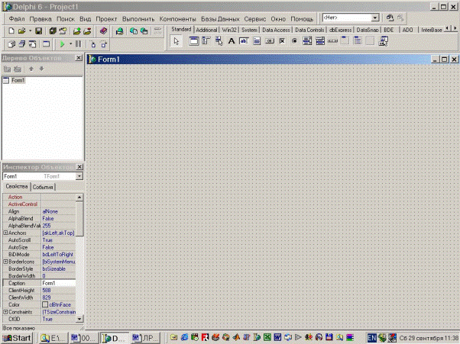Click the Save floppy disk icon

38,31
